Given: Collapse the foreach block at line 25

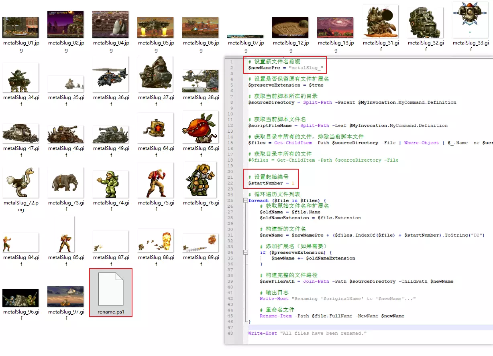Looking at the screenshot, I should 246,200.
